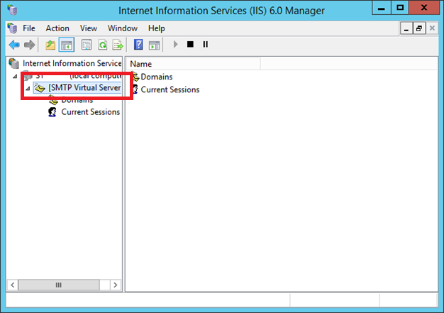Open the Action menu

[57, 28]
